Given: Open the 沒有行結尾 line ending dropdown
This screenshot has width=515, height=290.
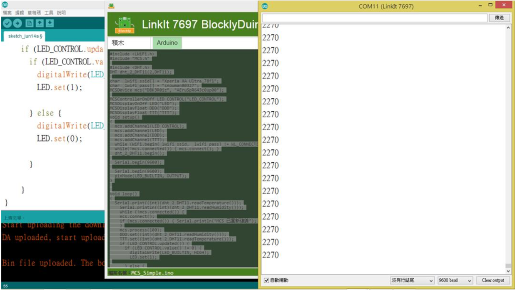Looking at the screenshot, I should tap(412, 281).
